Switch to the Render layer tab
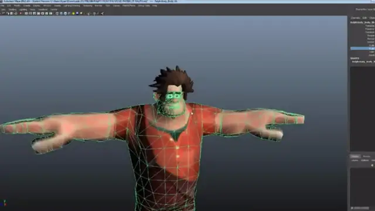Screen dimensions: 375x211 (366, 156)
